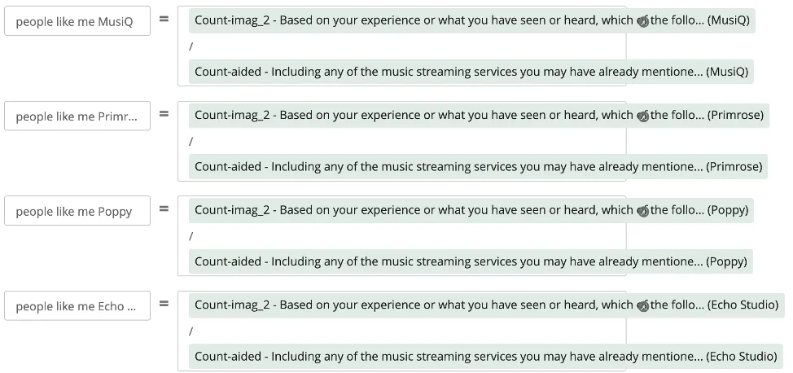
Task: Edit the 'people like me Echo ...' name field
Action: [77, 306]
